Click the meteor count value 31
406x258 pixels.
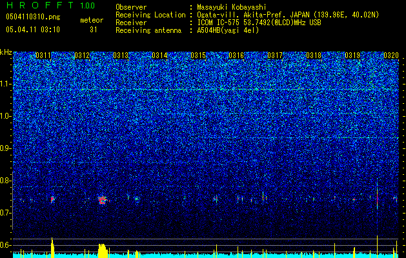click(94, 30)
